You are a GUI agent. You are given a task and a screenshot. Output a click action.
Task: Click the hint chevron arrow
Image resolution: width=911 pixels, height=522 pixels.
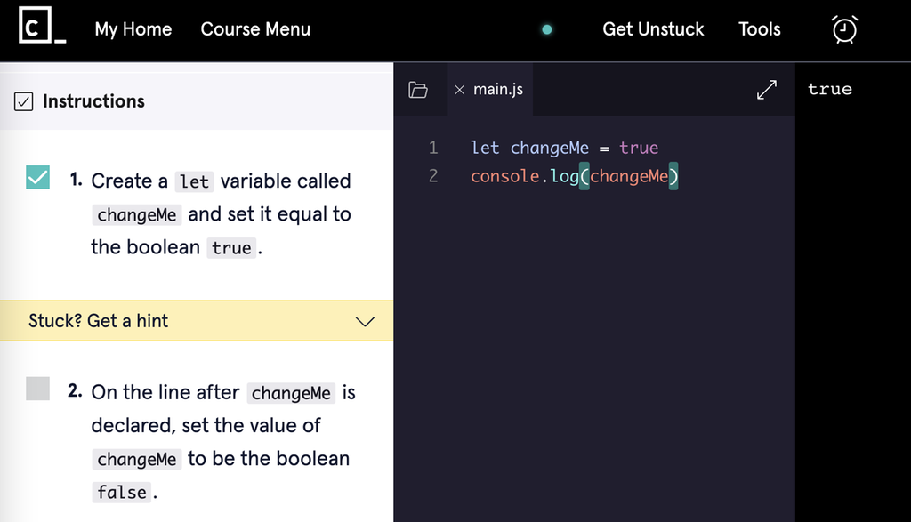point(364,321)
